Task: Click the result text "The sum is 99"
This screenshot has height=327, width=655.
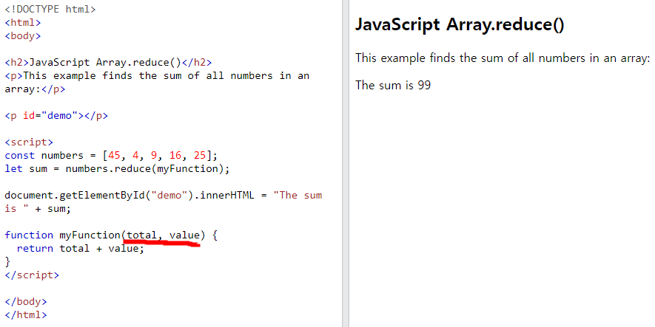Action: 393,85
